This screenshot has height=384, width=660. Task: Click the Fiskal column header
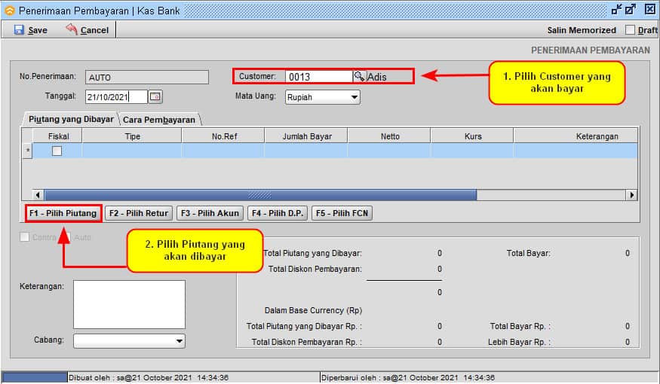tap(57, 136)
